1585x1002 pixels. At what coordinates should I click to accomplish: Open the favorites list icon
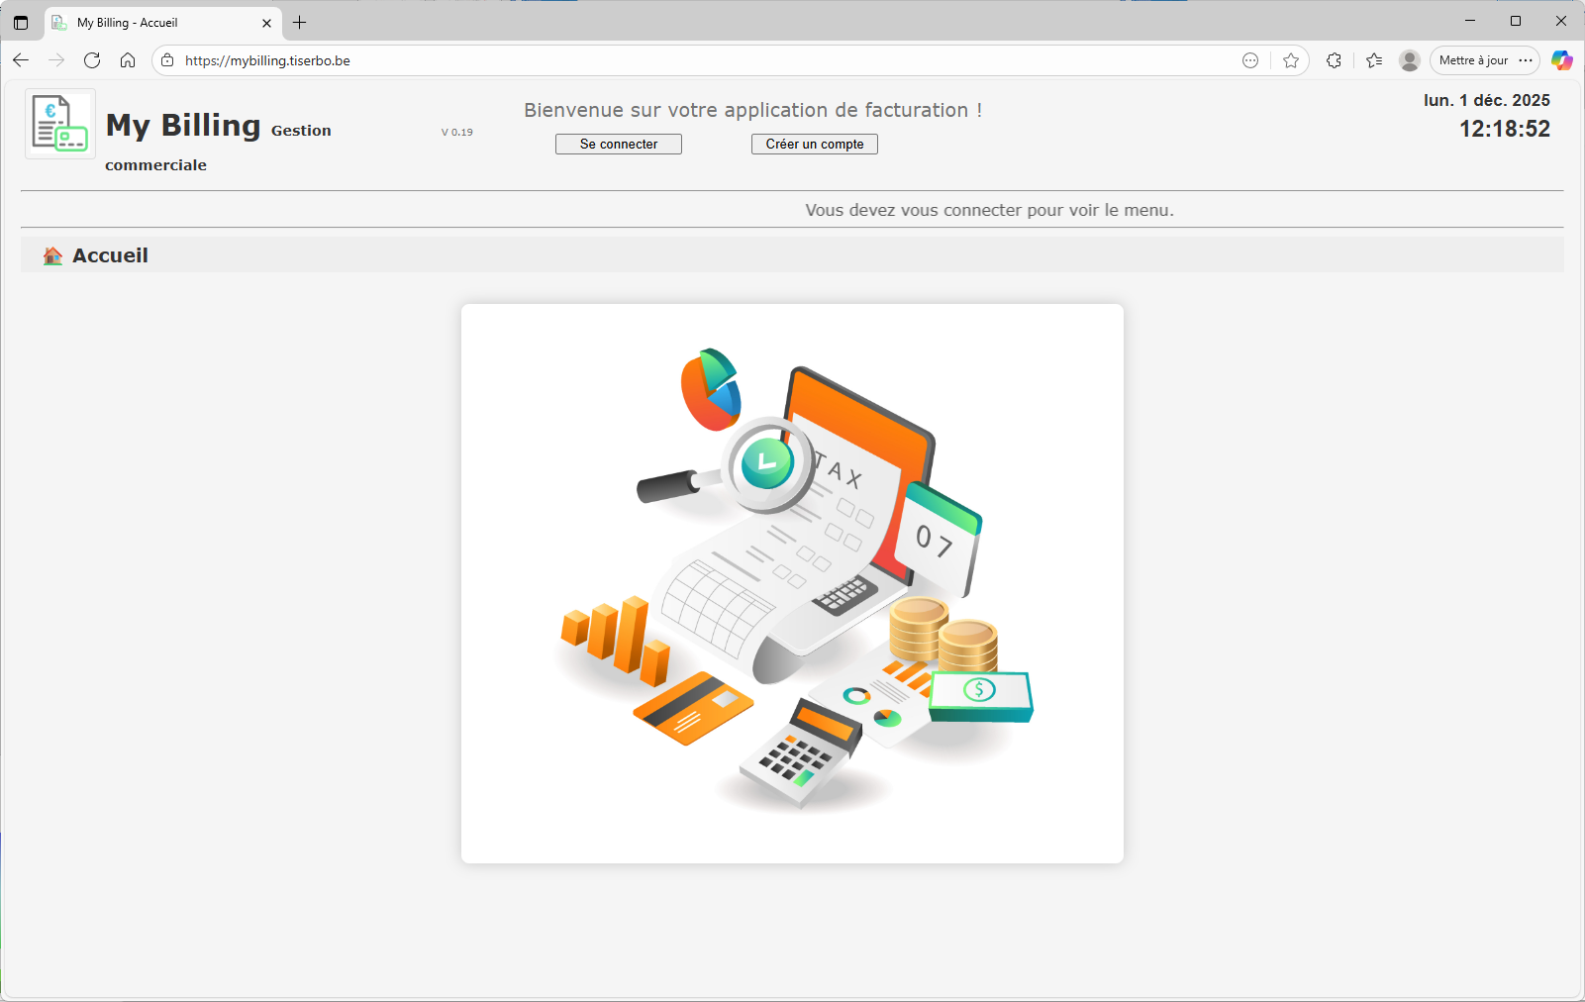(1374, 60)
